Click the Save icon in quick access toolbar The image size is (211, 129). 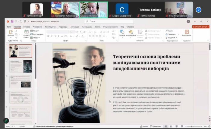[12, 22]
